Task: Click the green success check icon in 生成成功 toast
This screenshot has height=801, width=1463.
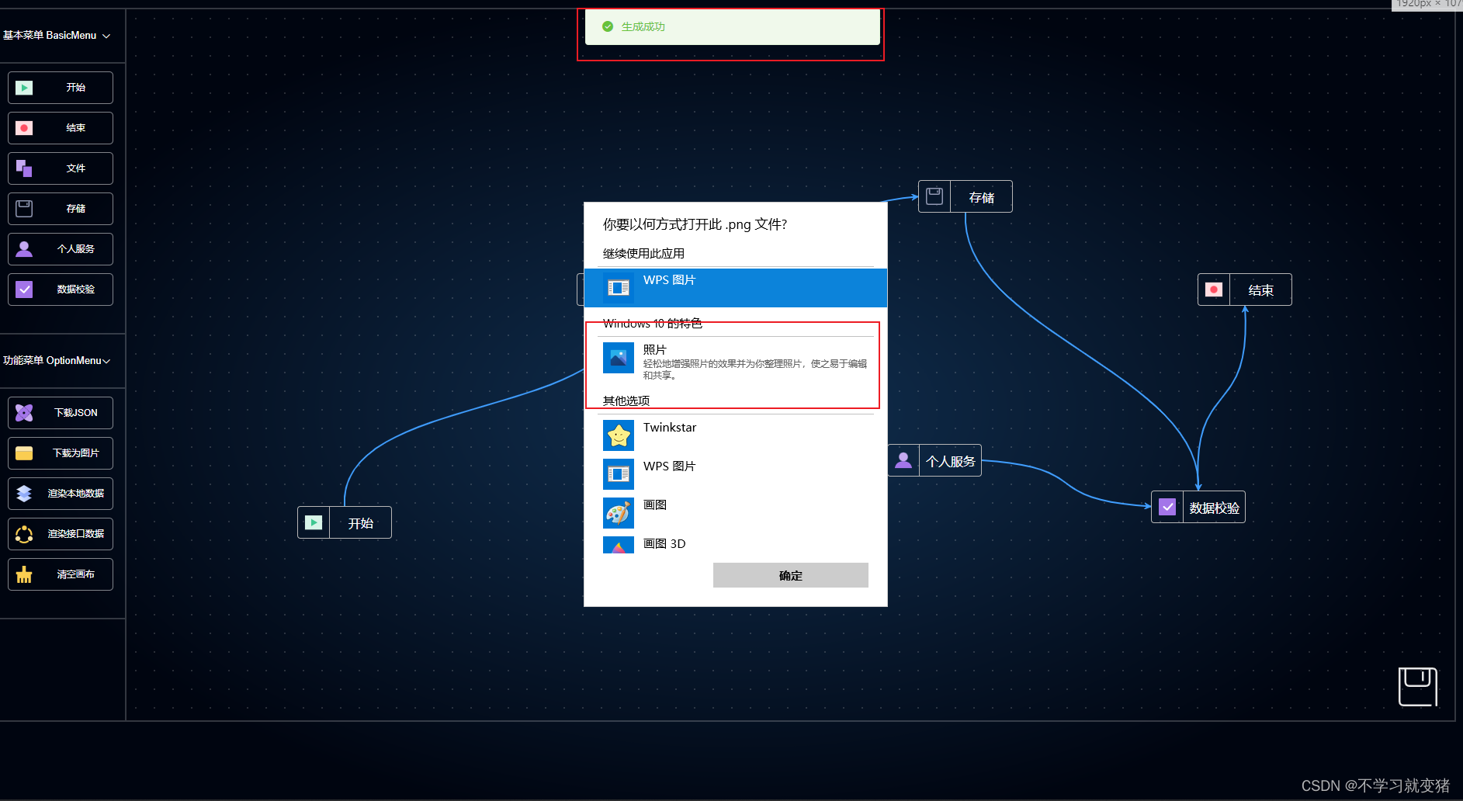Action: pos(608,26)
